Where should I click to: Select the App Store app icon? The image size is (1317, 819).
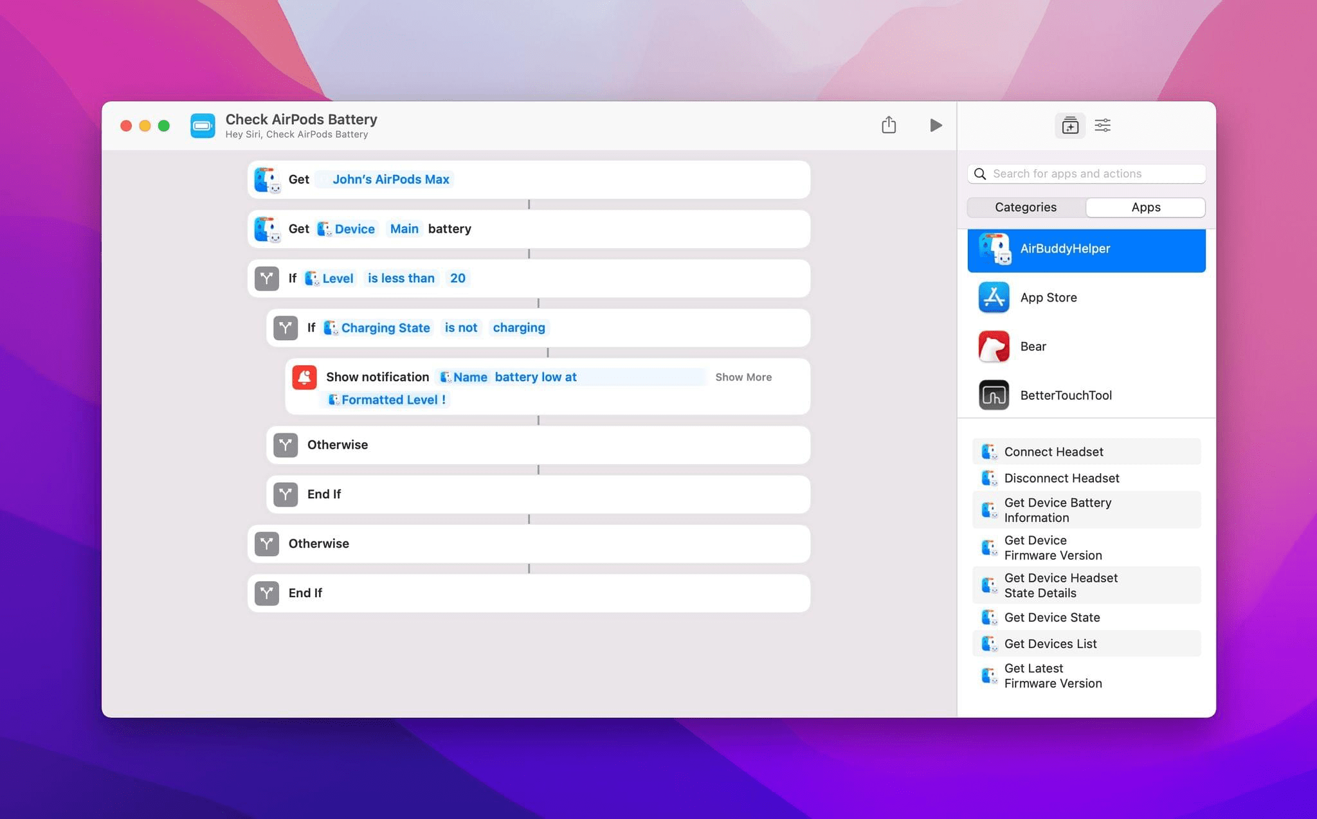point(994,298)
